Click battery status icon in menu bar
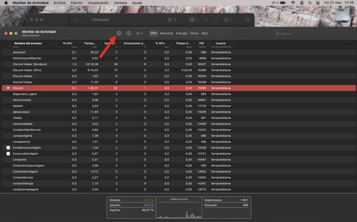 click(x=283, y=3)
